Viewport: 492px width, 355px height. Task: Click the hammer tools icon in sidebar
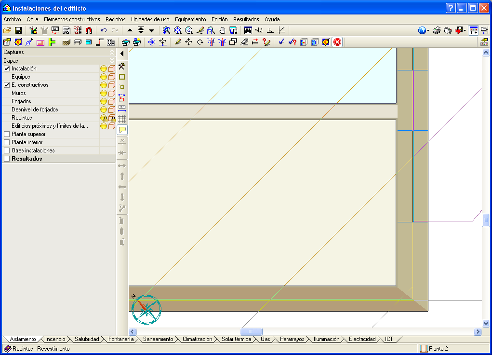(122, 66)
